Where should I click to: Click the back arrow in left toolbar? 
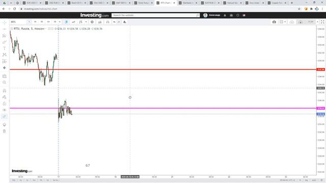(5, 68)
